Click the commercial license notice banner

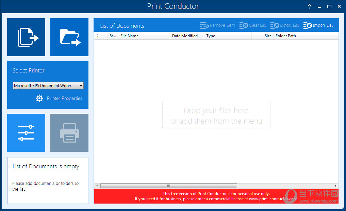(216, 196)
